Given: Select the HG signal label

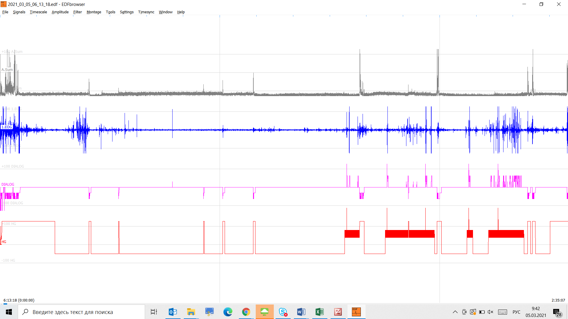Looking at the screenshot, I should (x=4, y=242).
